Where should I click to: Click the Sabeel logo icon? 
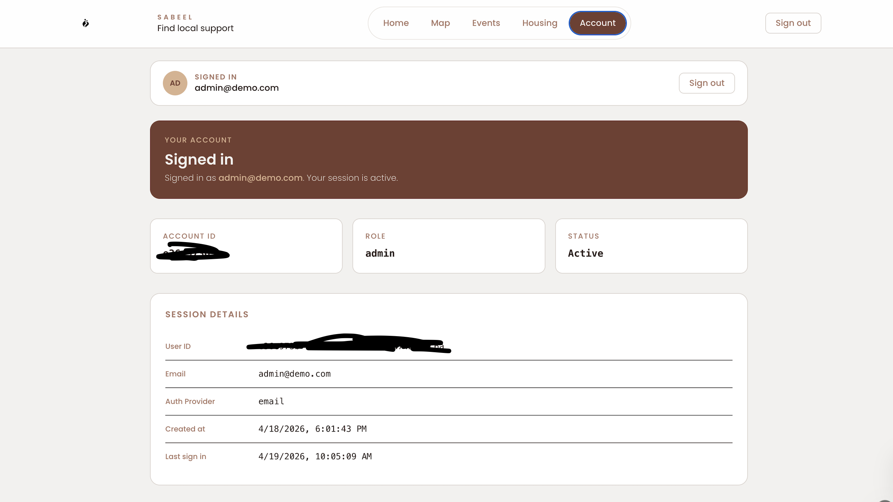click(x=86, y=23)
